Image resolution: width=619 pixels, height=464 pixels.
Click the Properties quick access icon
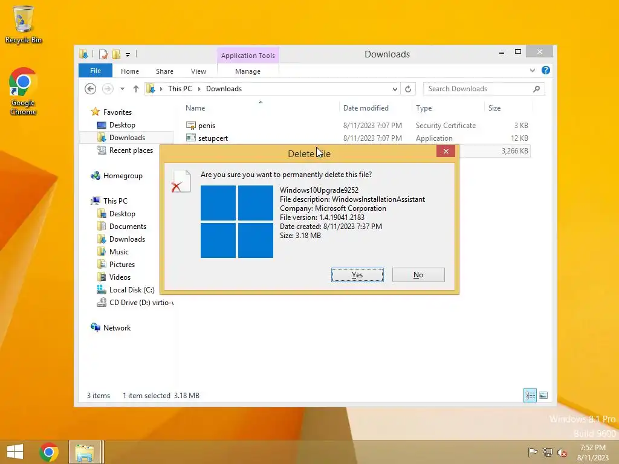point(103,54)
